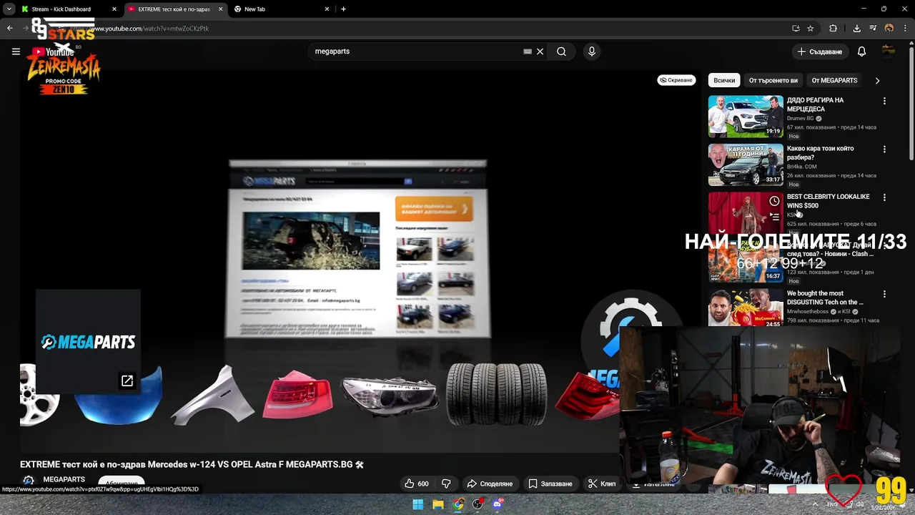Open YouTube notifications bell
The width and height of the screenshot is (915, 515).
coord(861,51)
